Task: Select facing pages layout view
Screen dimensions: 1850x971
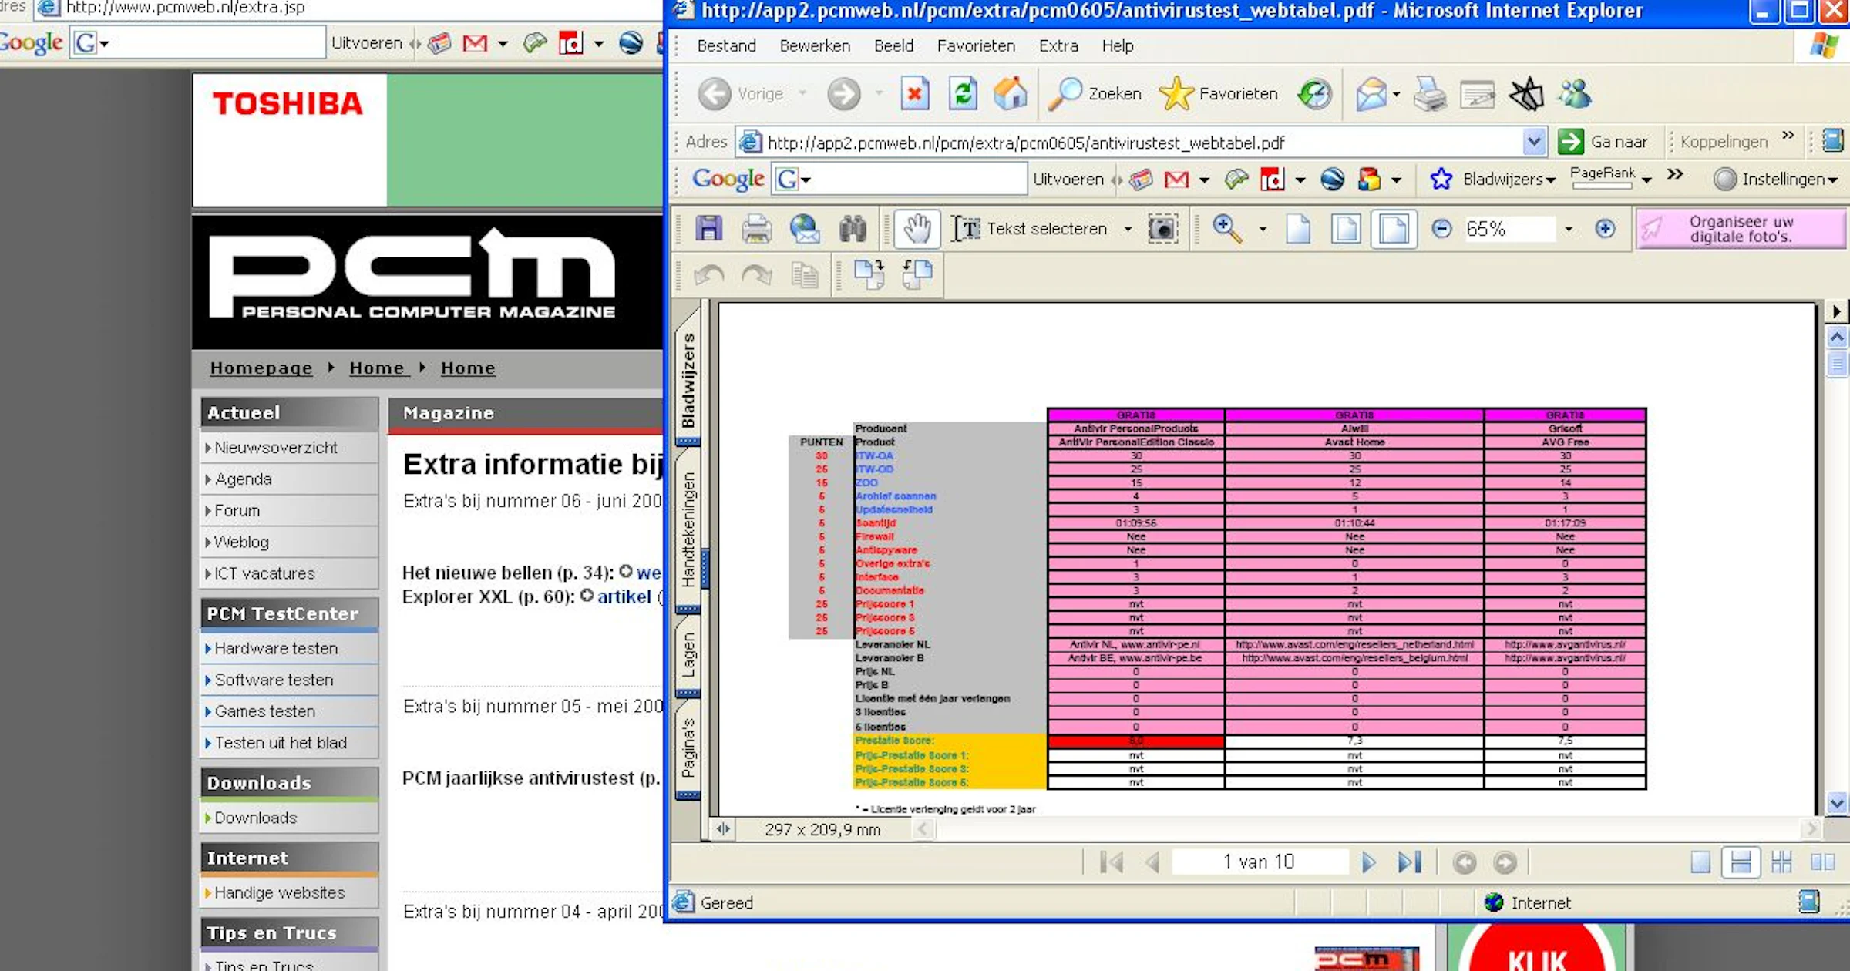Action: (x=1823, y=862)
